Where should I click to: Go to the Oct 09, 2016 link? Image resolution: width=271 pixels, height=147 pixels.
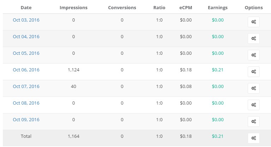(26, 120)
